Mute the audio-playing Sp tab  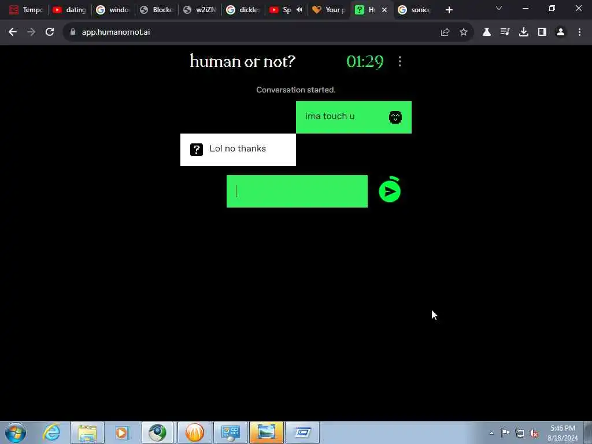pos(299,10)
